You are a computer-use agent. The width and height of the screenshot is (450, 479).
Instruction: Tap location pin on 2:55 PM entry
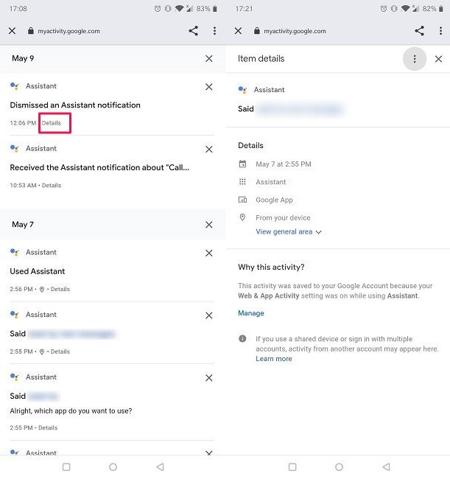click(42, 352)
